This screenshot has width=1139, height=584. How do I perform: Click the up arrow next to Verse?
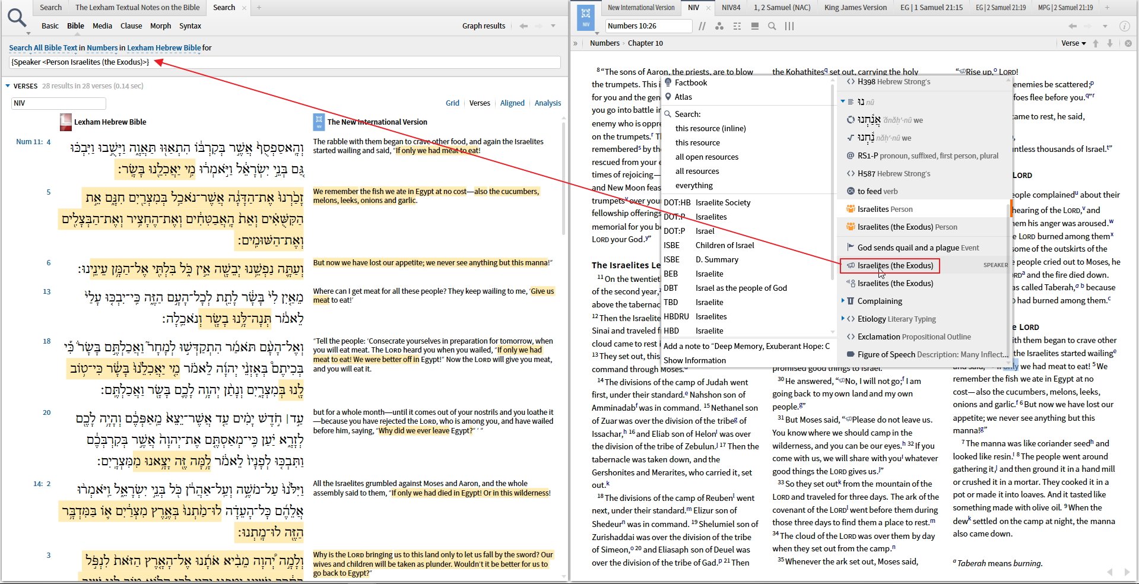(x=1096, y=43)
